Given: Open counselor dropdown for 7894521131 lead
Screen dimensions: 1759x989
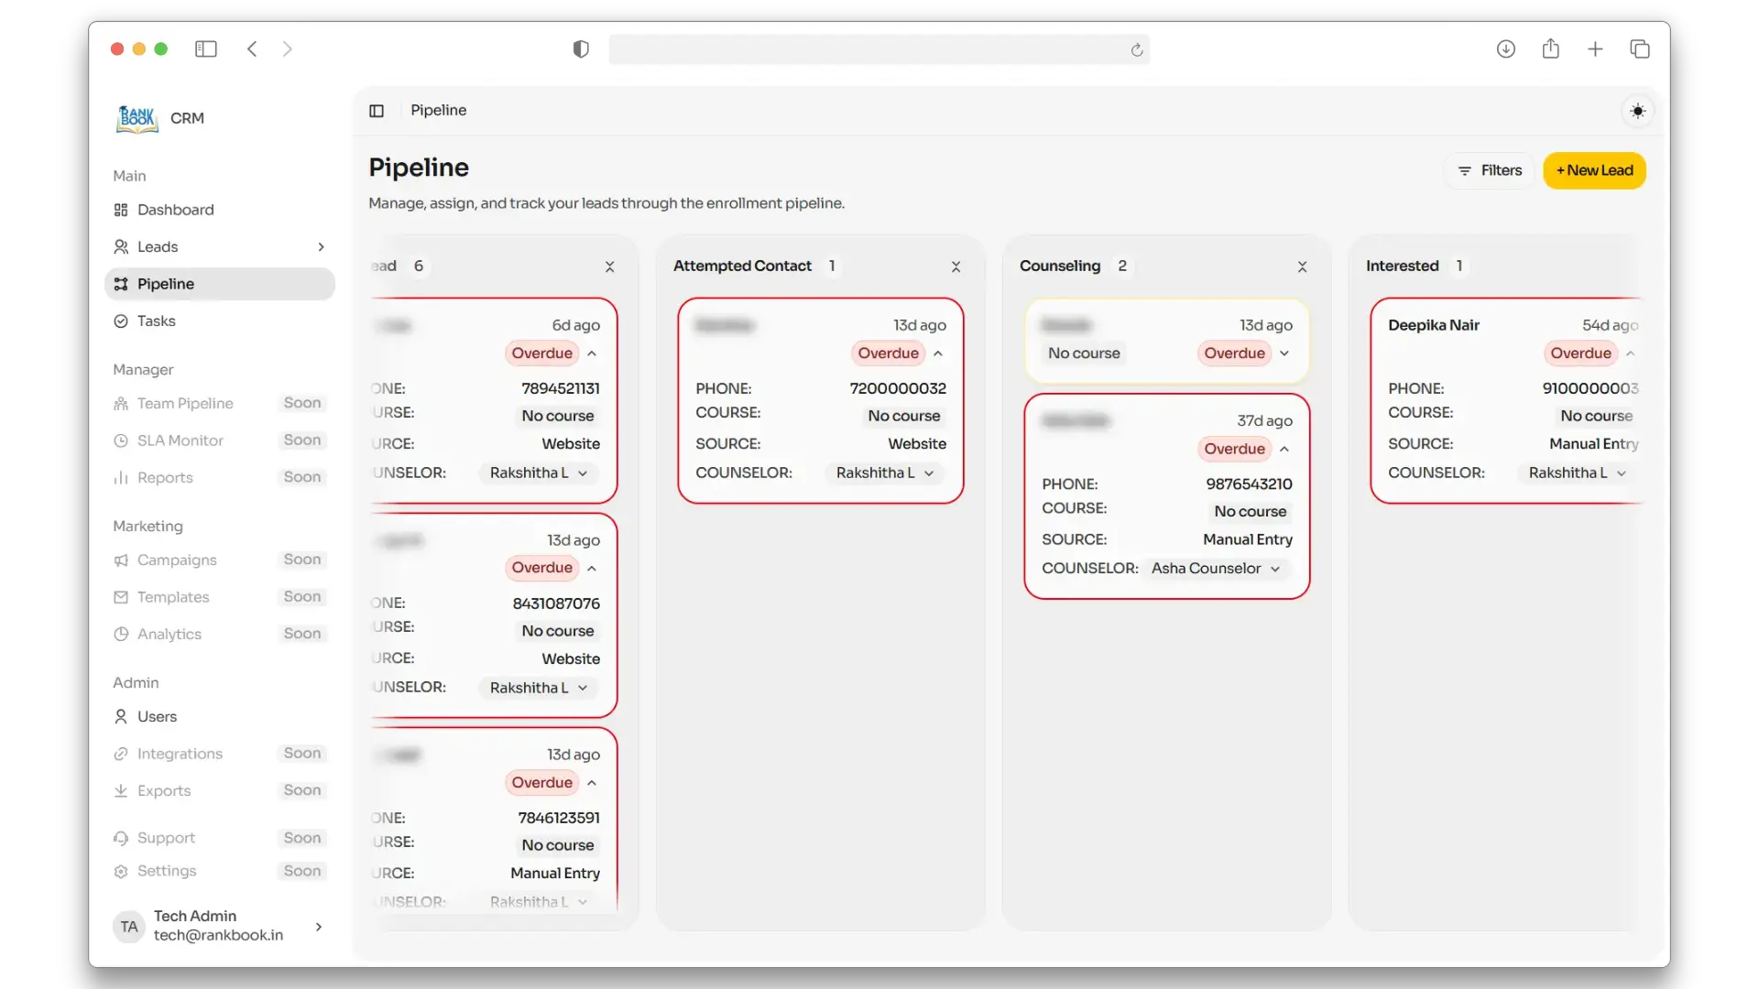Looking at the screenshot, I should [539, 473].
